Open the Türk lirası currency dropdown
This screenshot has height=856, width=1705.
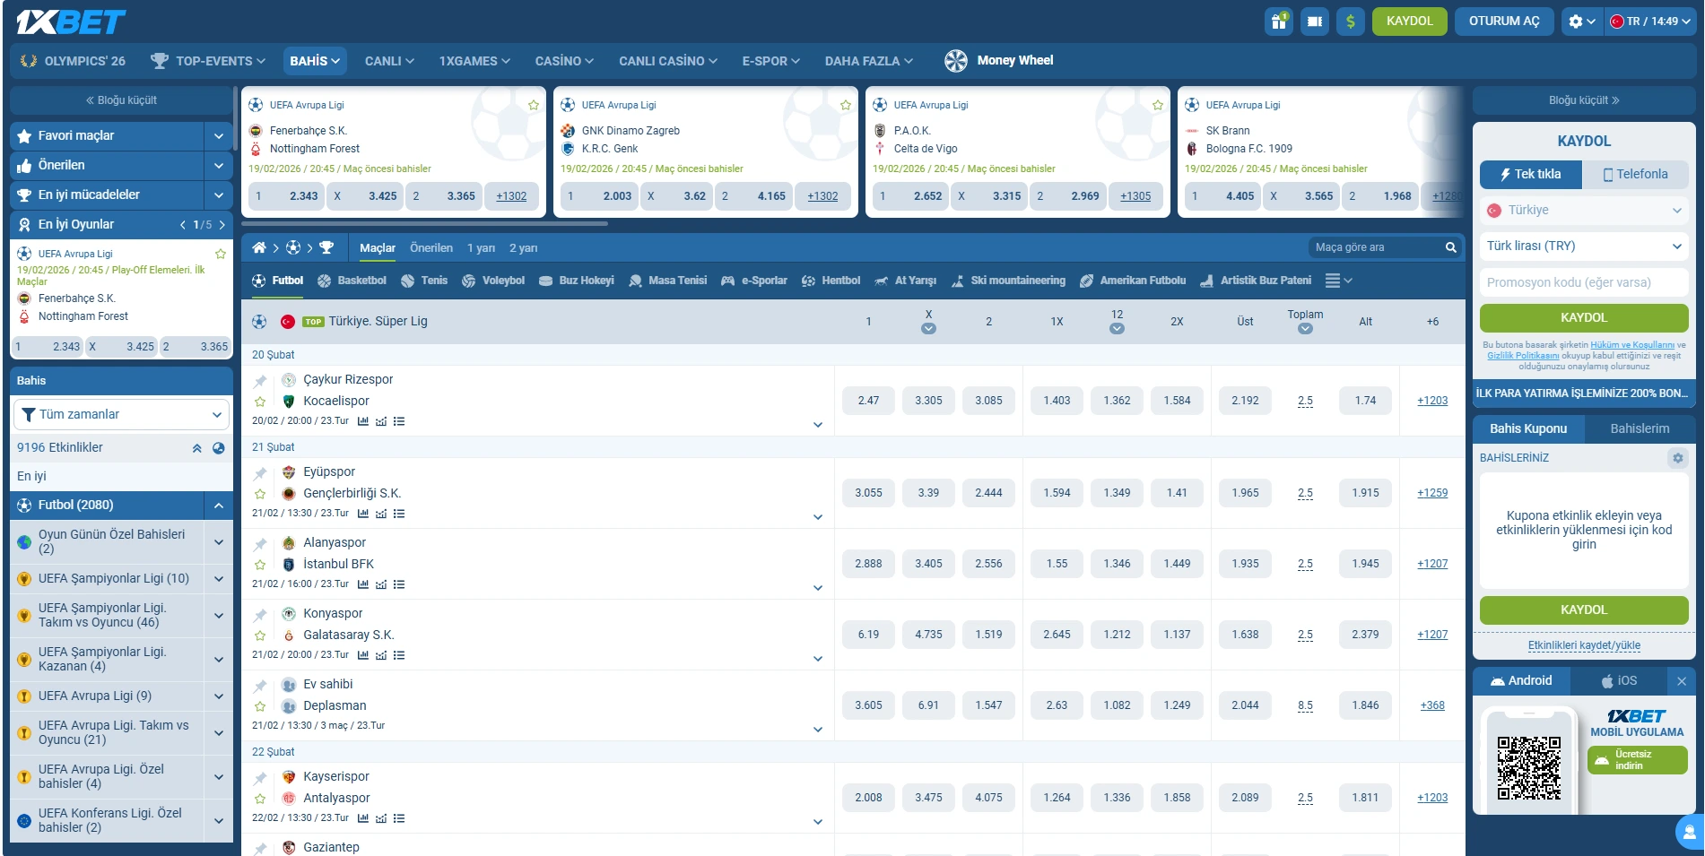coord(1583,246)
